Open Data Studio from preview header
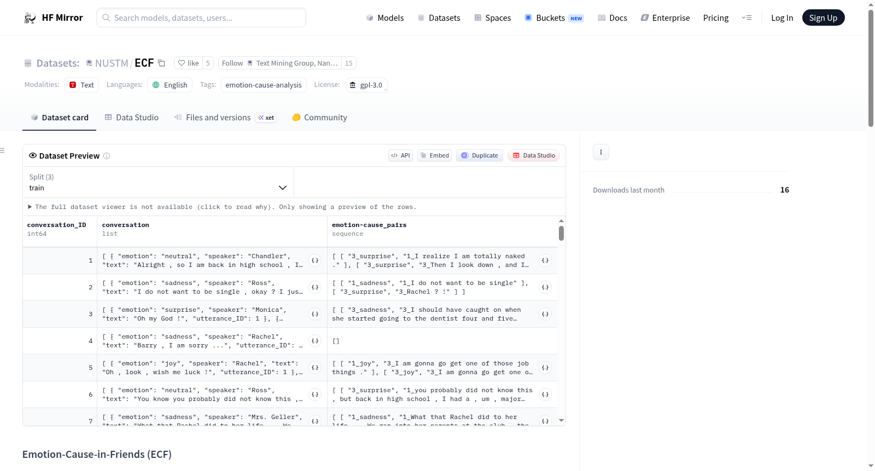This screenshot has height=471, width=875. coord(534,155)
